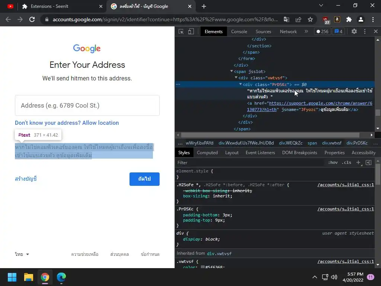The width and height of the screenshot is (381, 286).
Task: Add new style rule plus icon
Action: pyautogui.click(x=358, y=162)
